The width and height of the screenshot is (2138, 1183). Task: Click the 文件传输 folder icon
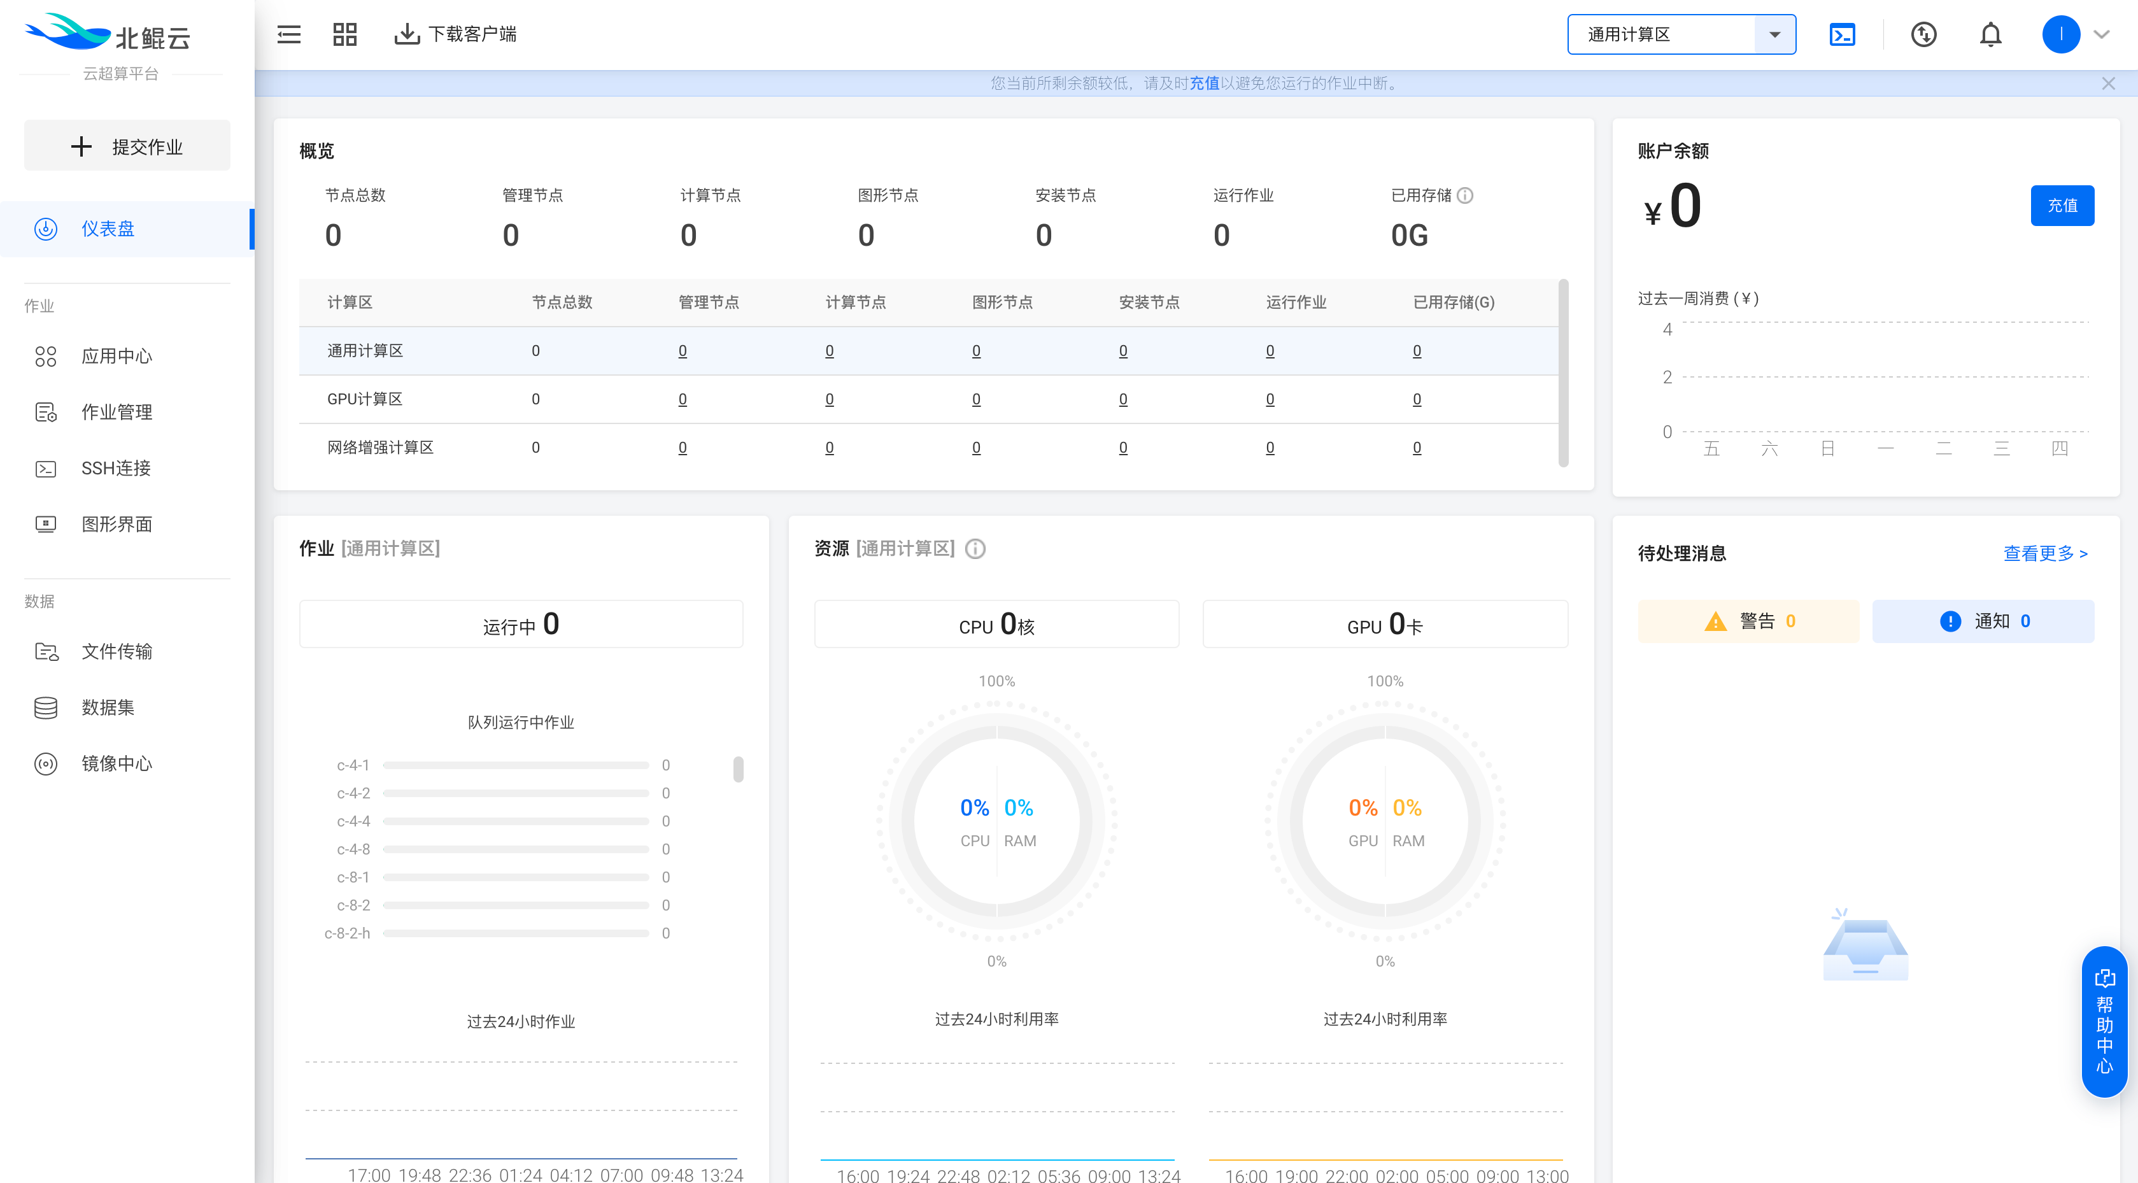[46, 652]
